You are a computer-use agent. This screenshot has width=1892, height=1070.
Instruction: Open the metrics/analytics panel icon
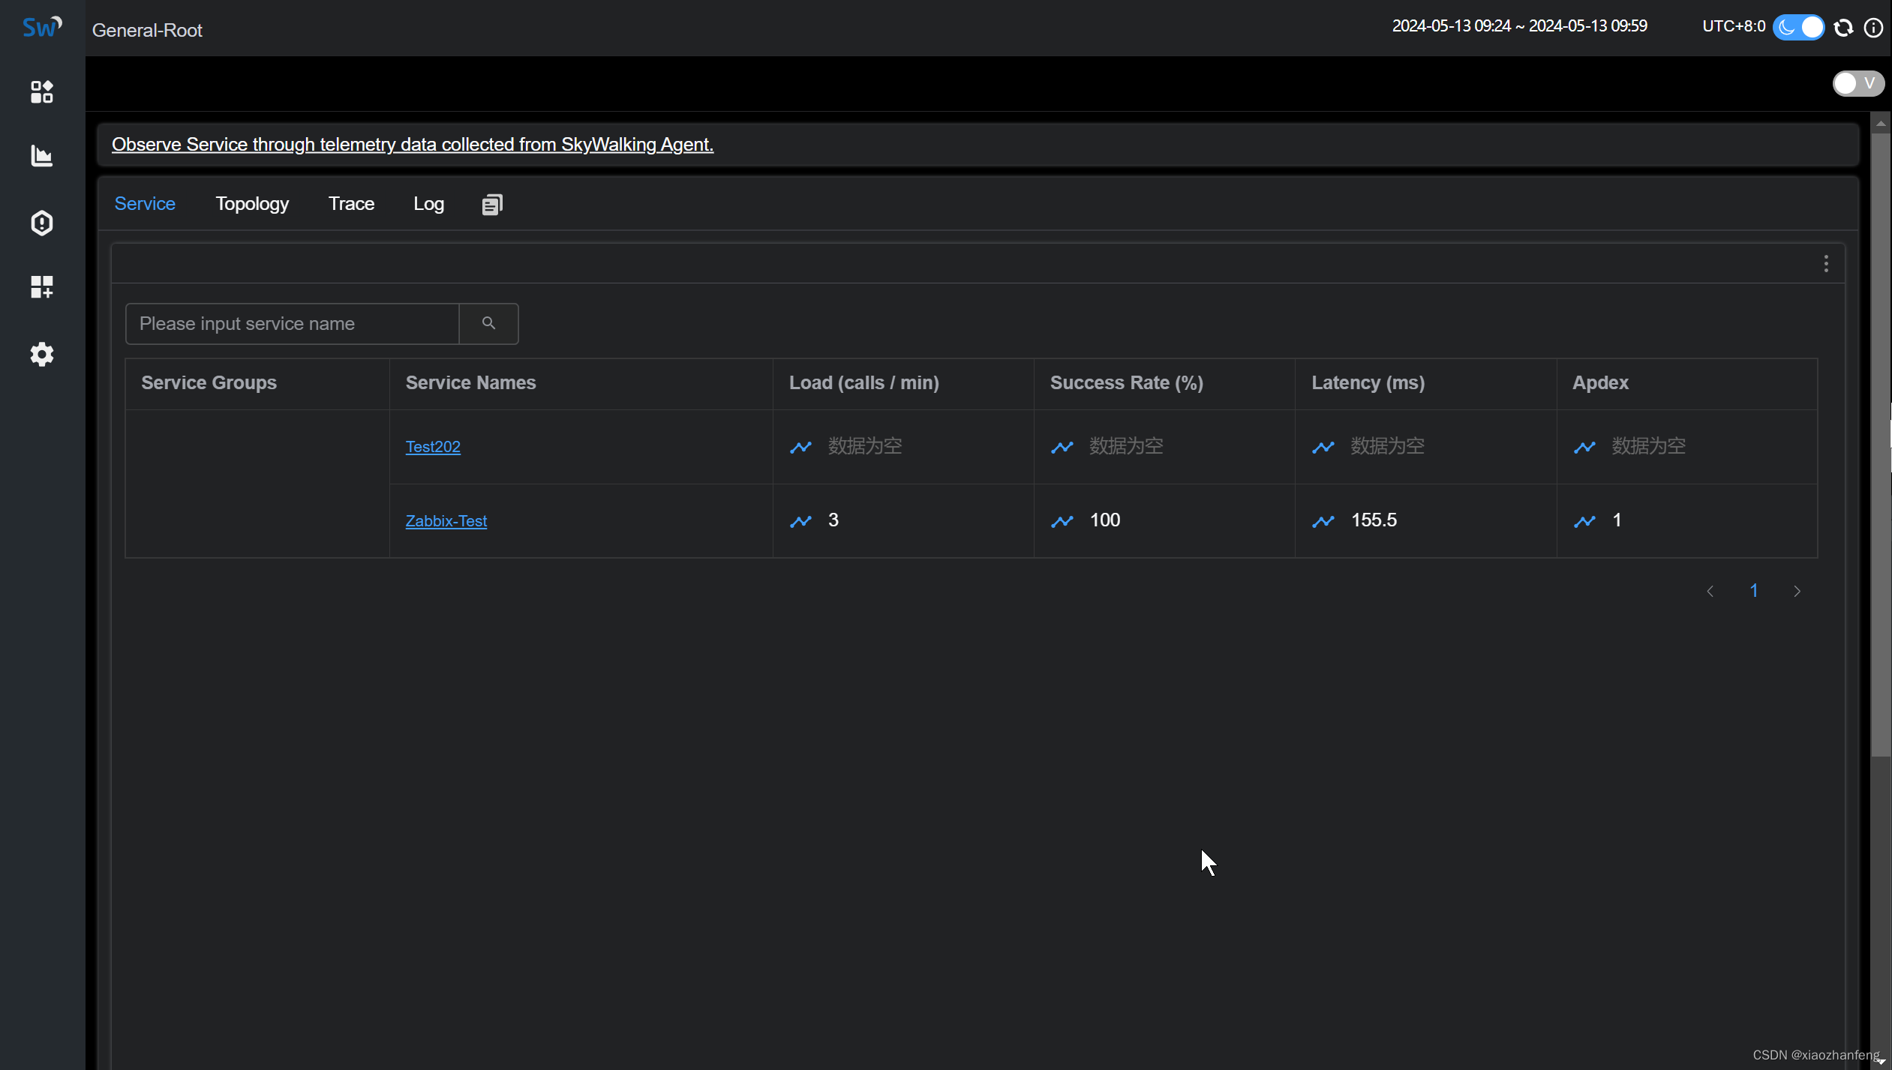pos(41,156)
